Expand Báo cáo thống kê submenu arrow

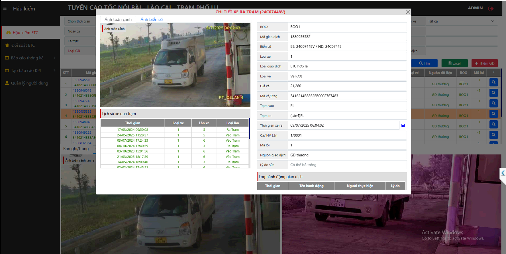tap(54, 58)
